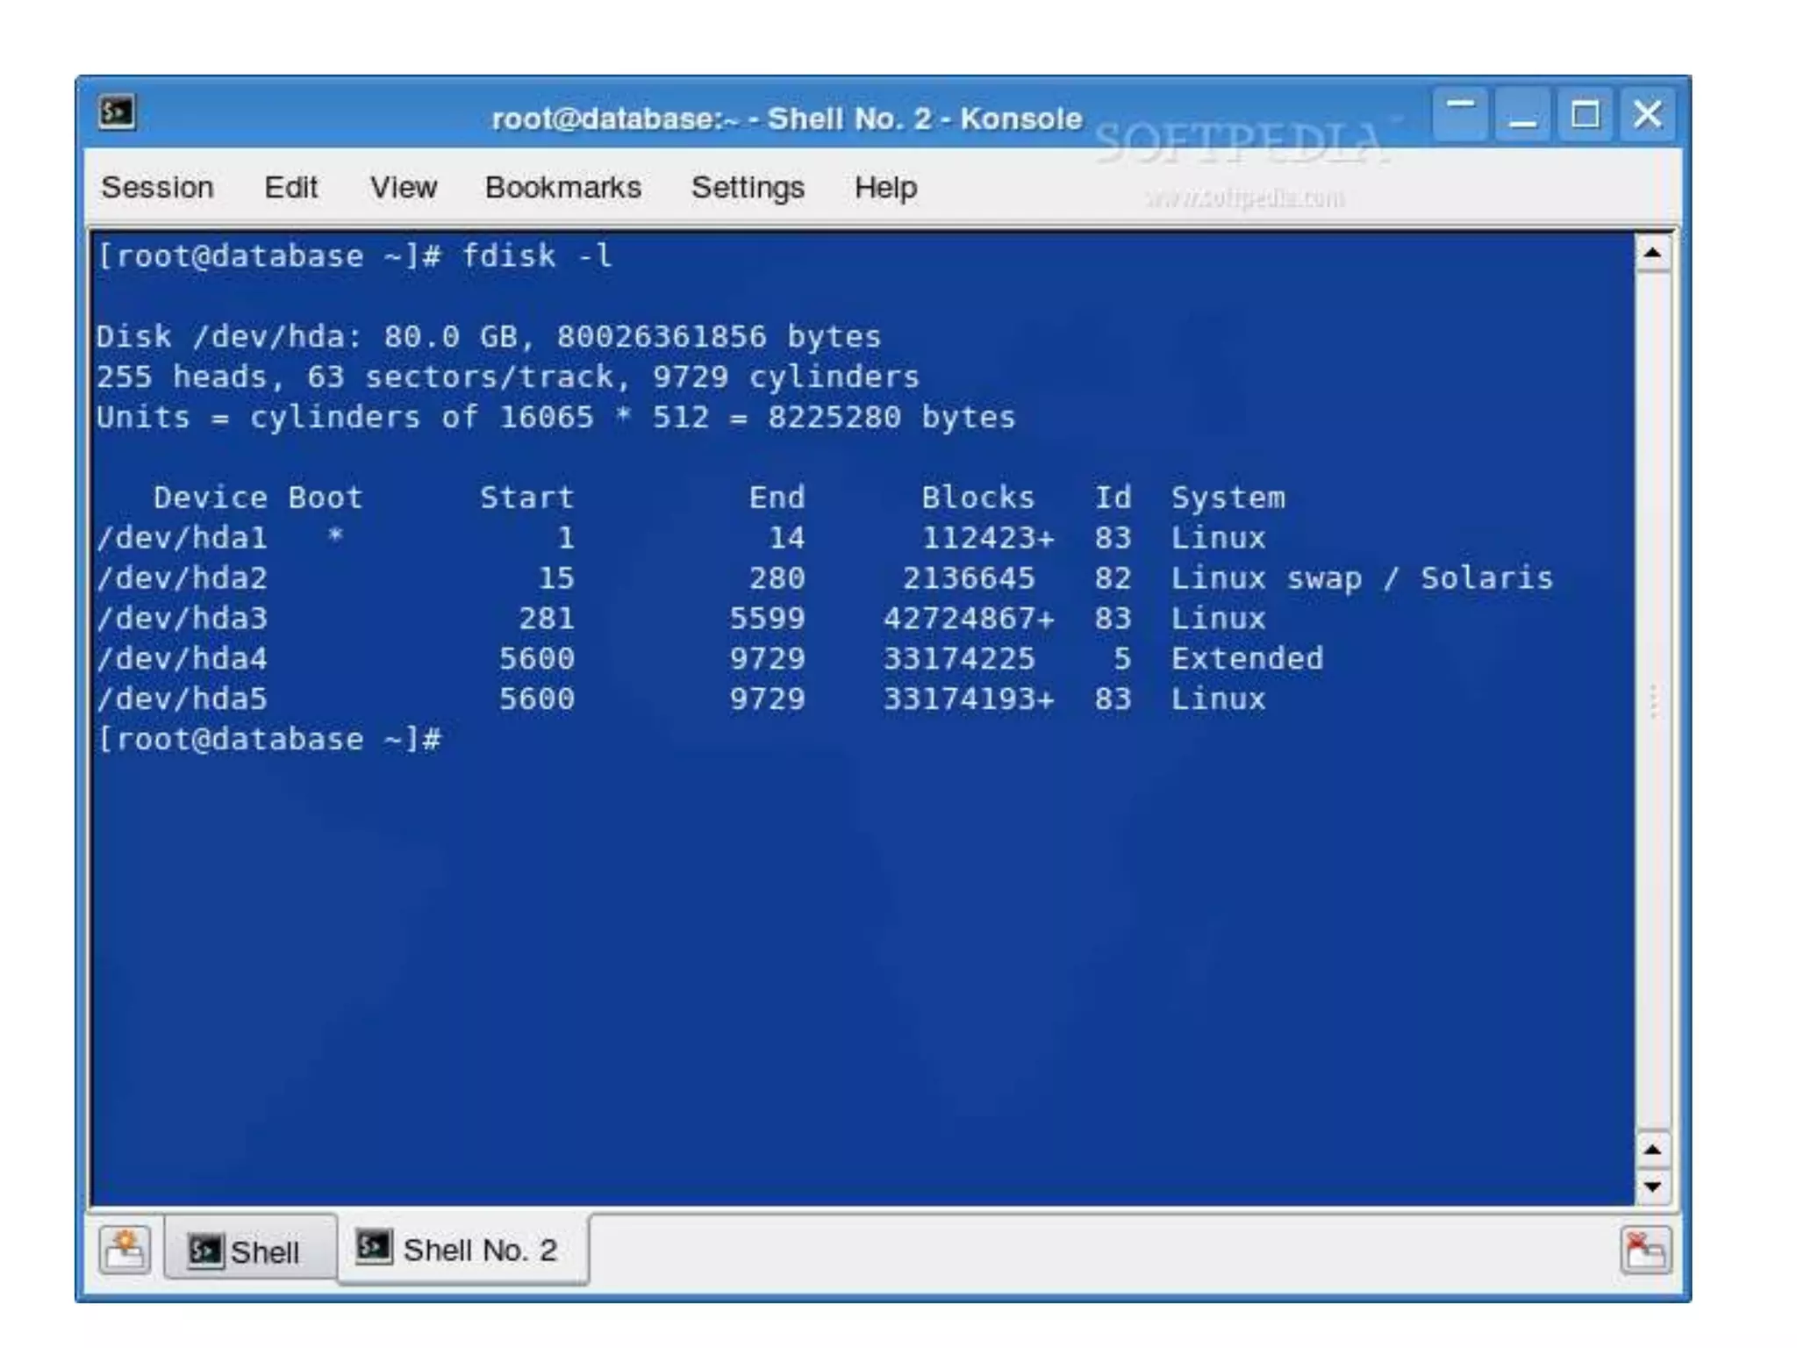
Task: Open the Help menu
Action: pos(885,188)
